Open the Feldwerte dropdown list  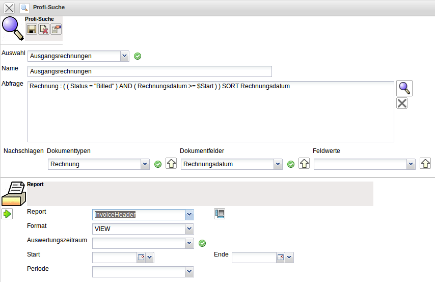point(411,164)
